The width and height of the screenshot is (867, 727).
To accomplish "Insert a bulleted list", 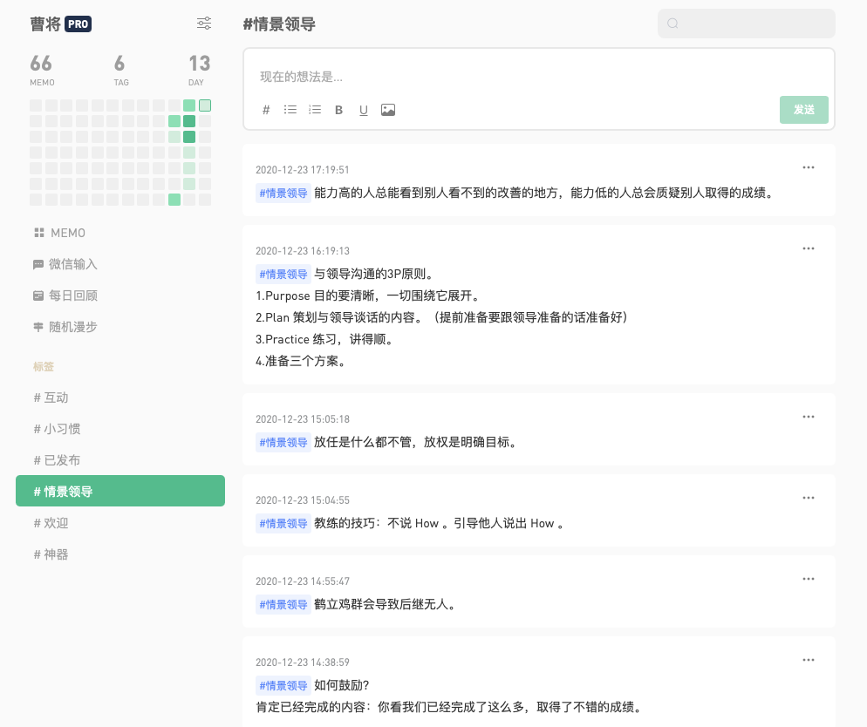I will [x=290, y=110].
